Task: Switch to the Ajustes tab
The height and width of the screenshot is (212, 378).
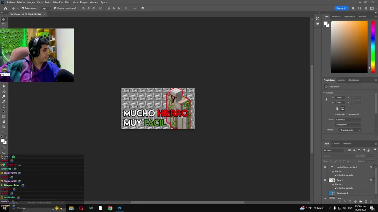Action: click(342, 80)
